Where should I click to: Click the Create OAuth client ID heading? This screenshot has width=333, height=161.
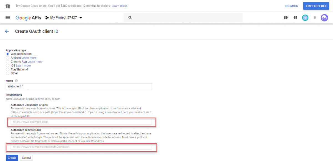click(x=37, y=31)
